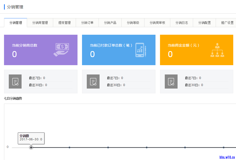Click the 当前已付款订单总数 blue card
The image size is (236, 160).
(x=119, y=50)
